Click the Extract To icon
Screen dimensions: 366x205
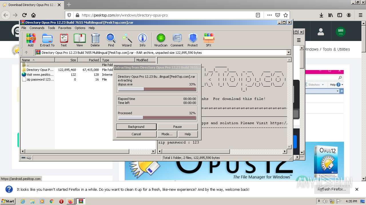point(47,40)
